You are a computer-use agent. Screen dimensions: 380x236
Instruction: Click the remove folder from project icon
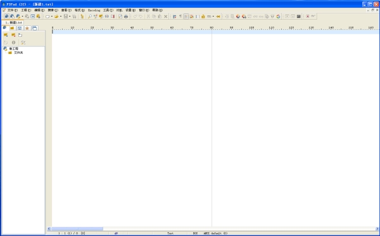pos(13,35)
